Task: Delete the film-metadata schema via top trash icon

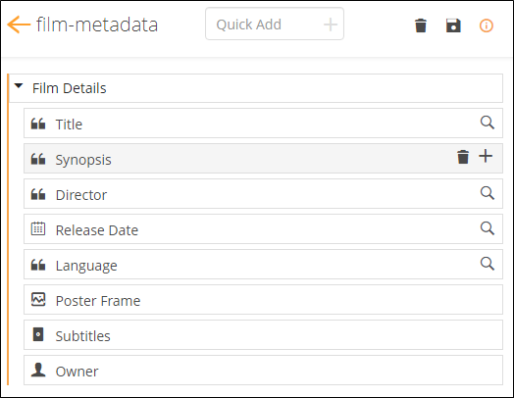Action: pyautogui.click(x=421, y=25)
